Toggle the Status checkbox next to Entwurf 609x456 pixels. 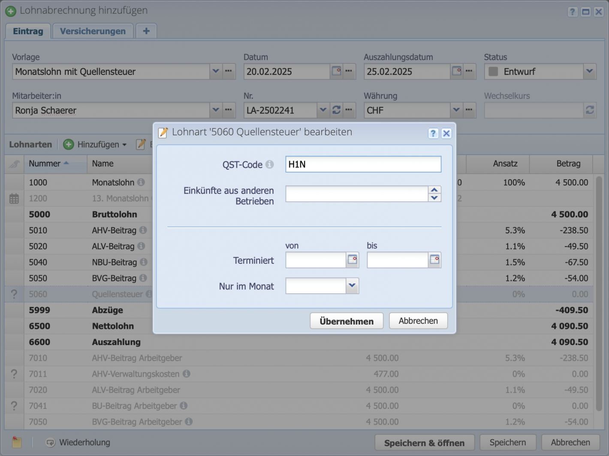(492, 71)
